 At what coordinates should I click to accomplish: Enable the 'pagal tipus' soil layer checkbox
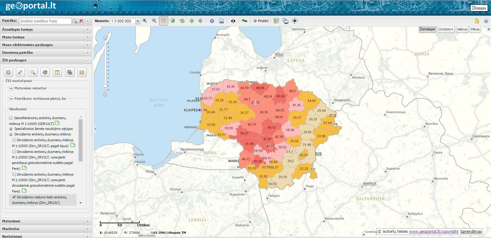pyautogui.click(x=14, y=140)
